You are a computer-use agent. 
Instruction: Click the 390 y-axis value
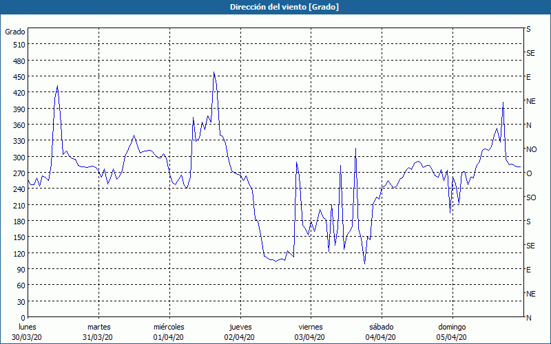(x=19, y=109)
